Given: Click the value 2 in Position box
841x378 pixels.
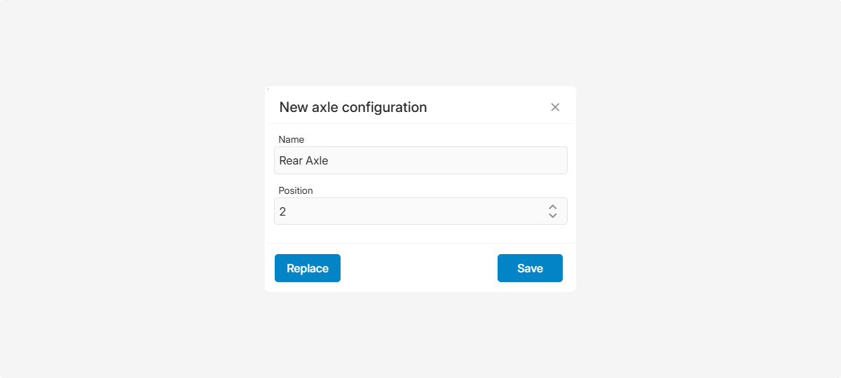Looking at the screenshot, I should click(x=282, y=211).
